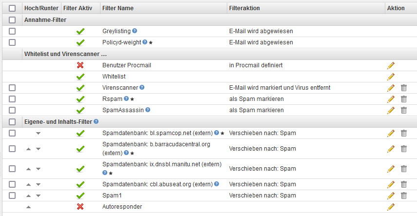This screenshot has height=216, width=417.
Task: Toggle the select-all checkbox in header
Action: [12, 8]
